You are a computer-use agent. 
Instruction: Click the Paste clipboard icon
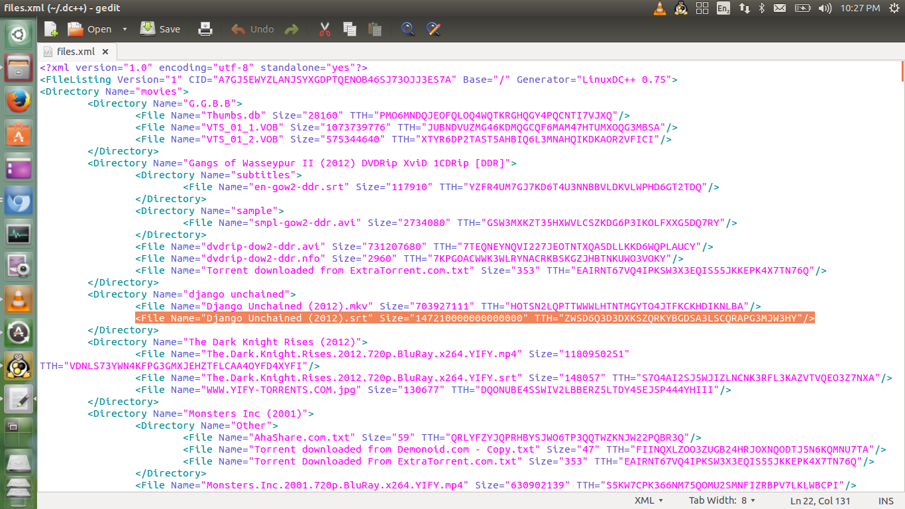click(374, 29)
